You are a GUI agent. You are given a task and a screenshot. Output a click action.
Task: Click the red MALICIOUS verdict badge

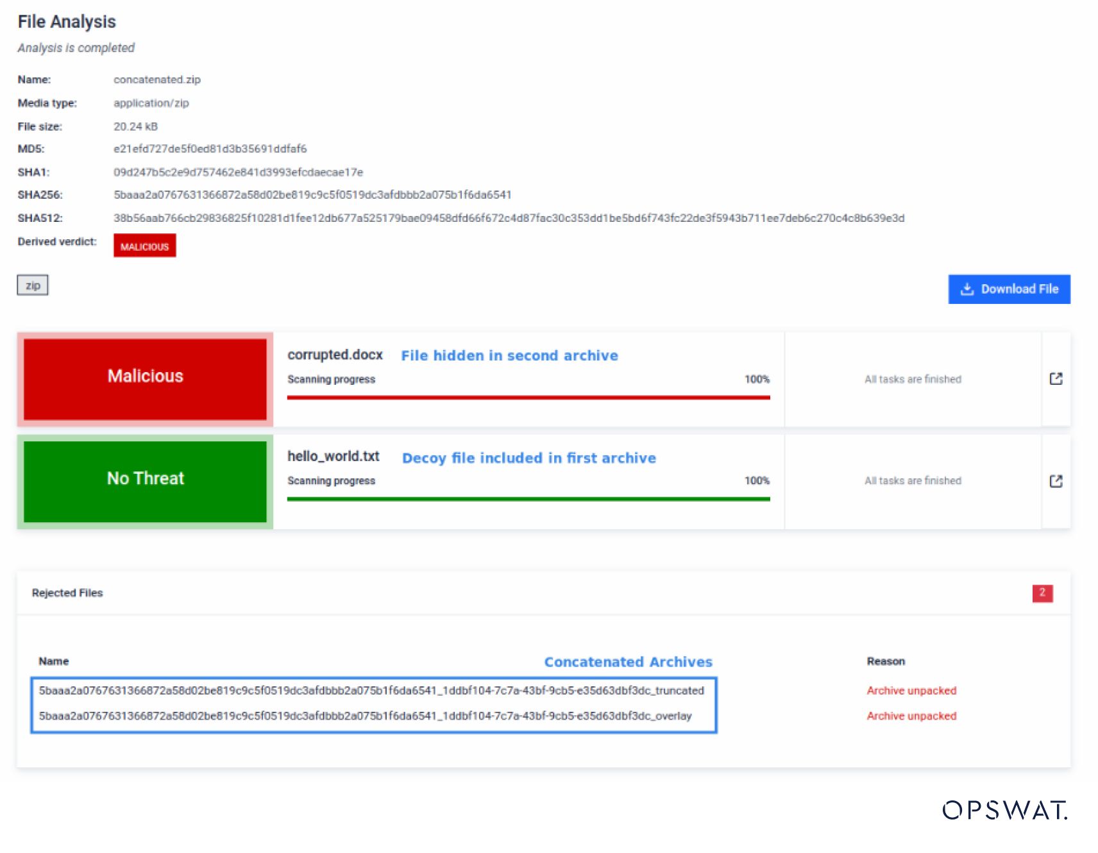144,246
